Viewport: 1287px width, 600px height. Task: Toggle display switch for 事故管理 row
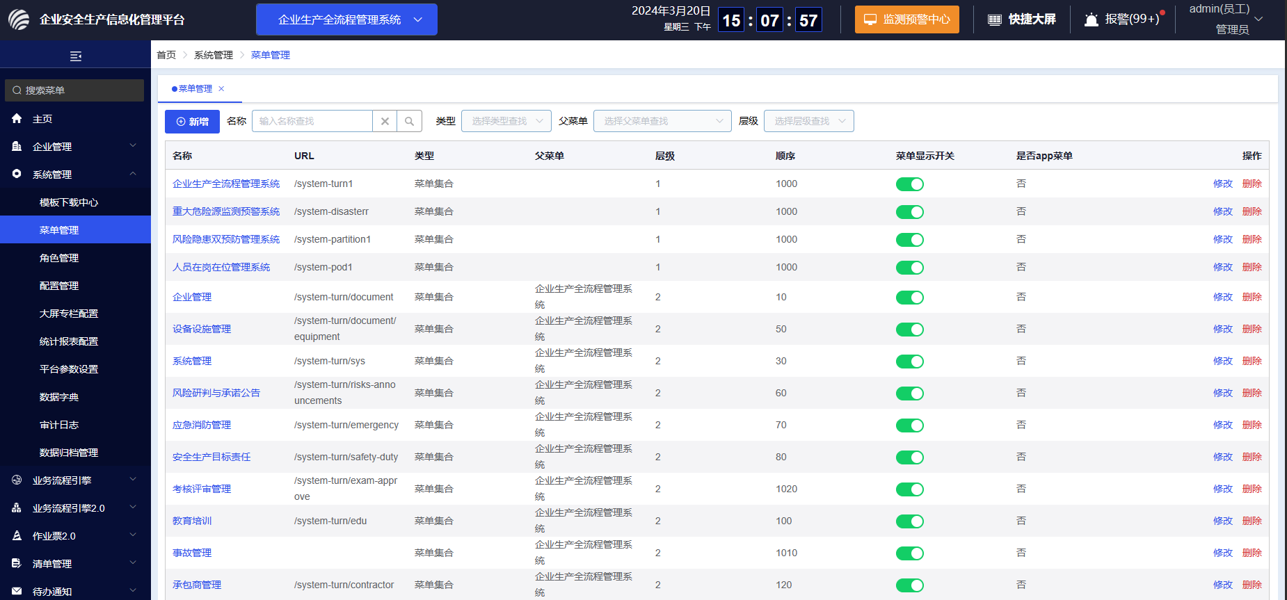coord(910,553)
